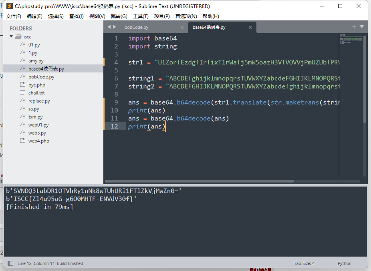Open replace.py in the sidebar
371x271 pixels.
pos(39,101)
